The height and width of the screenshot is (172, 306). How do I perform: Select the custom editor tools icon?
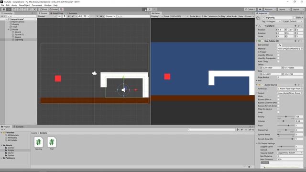click(34, 9)
